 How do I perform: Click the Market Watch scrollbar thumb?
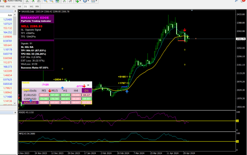[x=15, y=26]
